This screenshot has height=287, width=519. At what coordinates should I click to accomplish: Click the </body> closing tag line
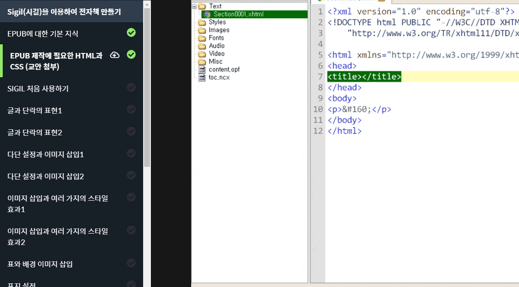click(x=344, y=120)
